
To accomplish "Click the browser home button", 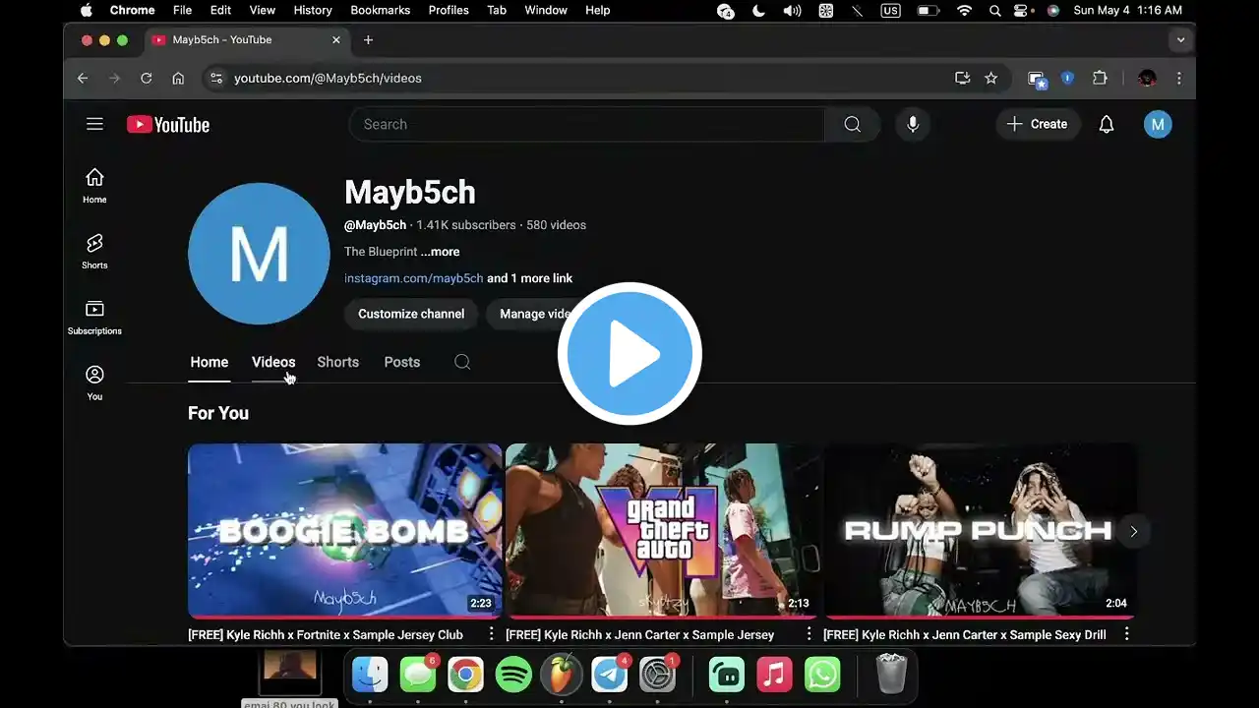I will pos(178,79).
